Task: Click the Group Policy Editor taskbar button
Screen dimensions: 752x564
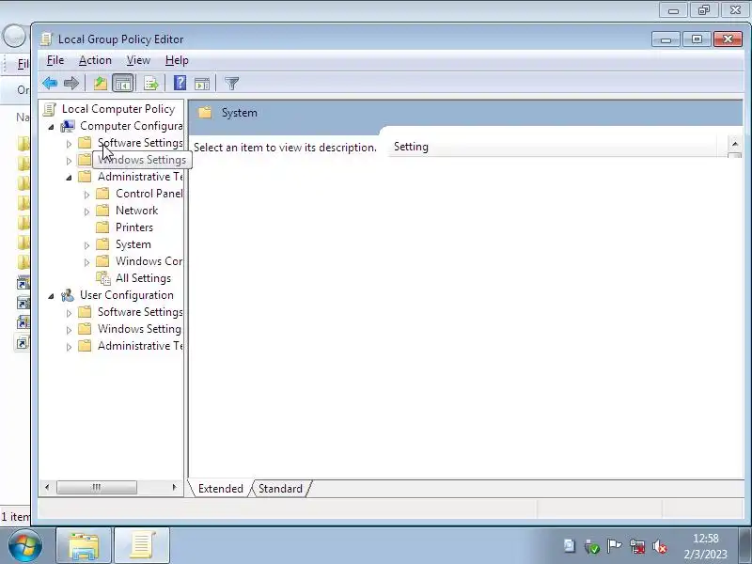Action: click(142, 546)
